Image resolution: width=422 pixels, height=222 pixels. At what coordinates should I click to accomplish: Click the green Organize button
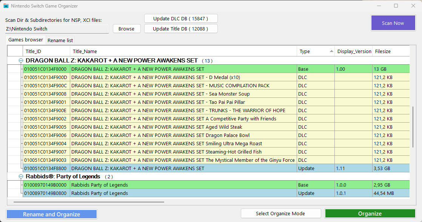[x=370, y=213]
